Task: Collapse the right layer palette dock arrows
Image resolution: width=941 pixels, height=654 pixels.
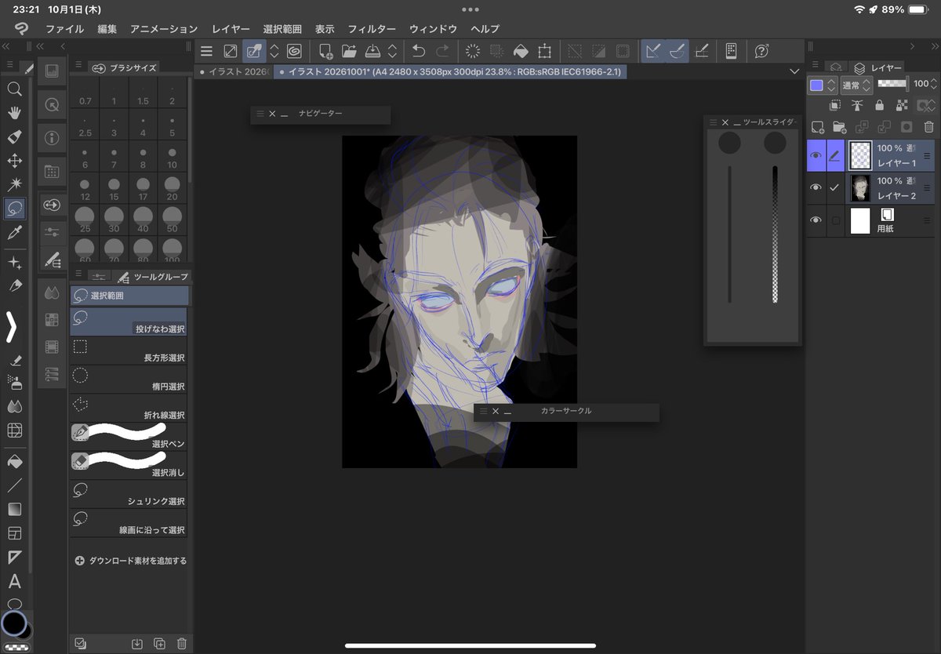Action: 911,46
